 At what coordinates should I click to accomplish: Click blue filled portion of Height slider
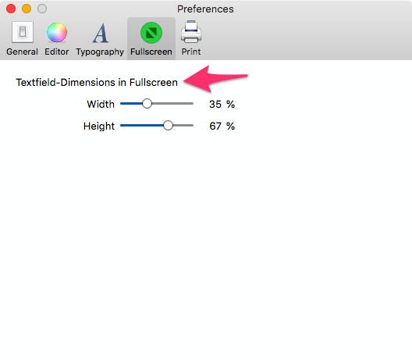click(x=142, y=126)
